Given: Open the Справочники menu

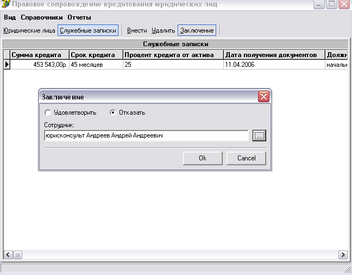Looking at the screenshot, I should click(42, 17).
